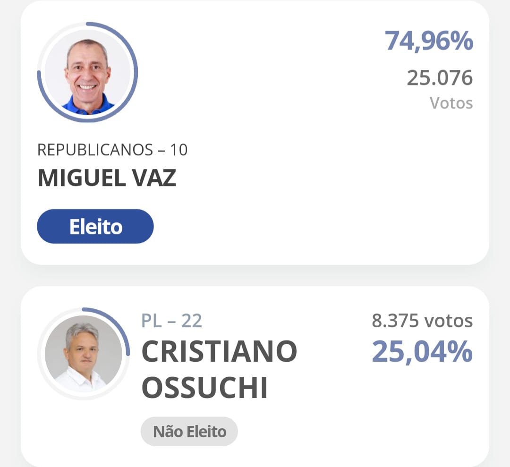Viewport: 510px width, 467px height.
Task: Select the 25,04% vote percentage
Action: point(422,352)
